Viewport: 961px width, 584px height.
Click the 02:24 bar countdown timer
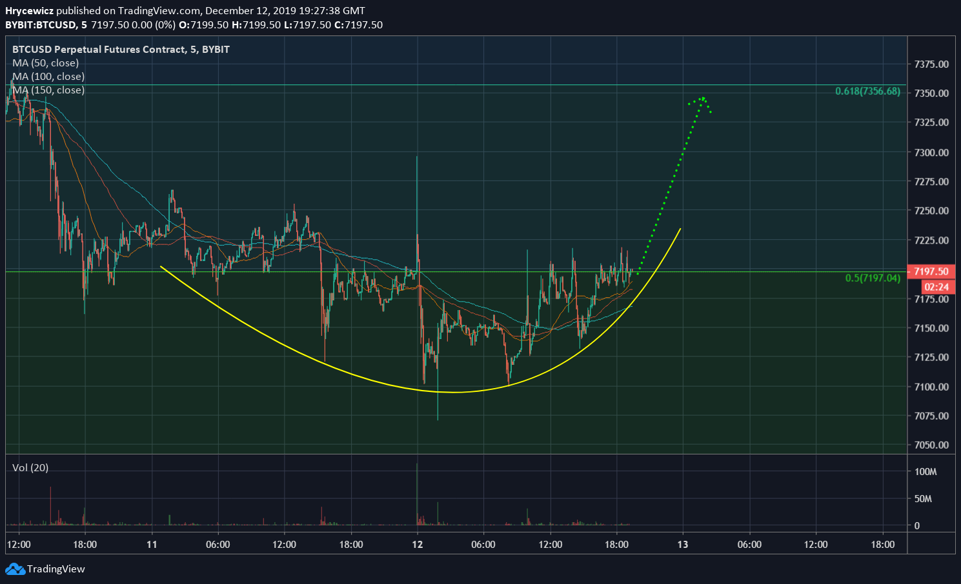[x=936, y=287]
